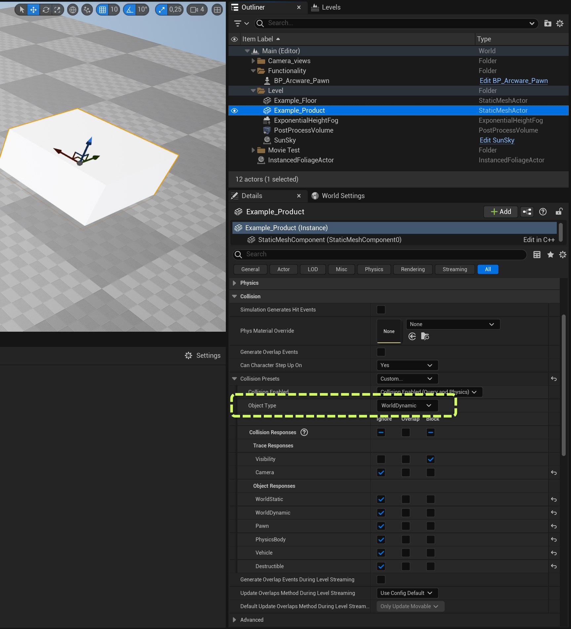The image size is (571, 629).
Task: Enable Generate Overlap Events checkbox
Action: tap(381, 352)
